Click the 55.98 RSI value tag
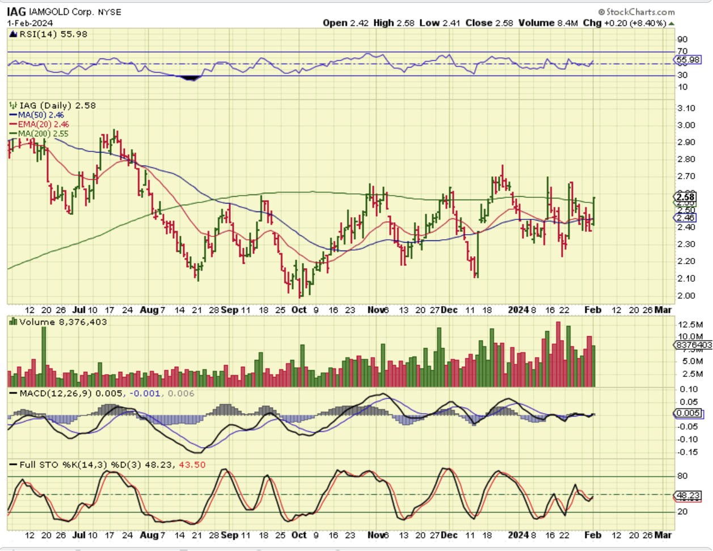Screen dimensions: 713x551 tap(688, 60)
